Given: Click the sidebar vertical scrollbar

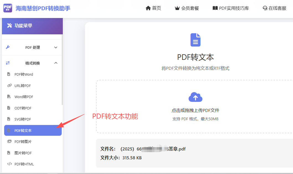Looking at the screenshot, I should point(62,70).
